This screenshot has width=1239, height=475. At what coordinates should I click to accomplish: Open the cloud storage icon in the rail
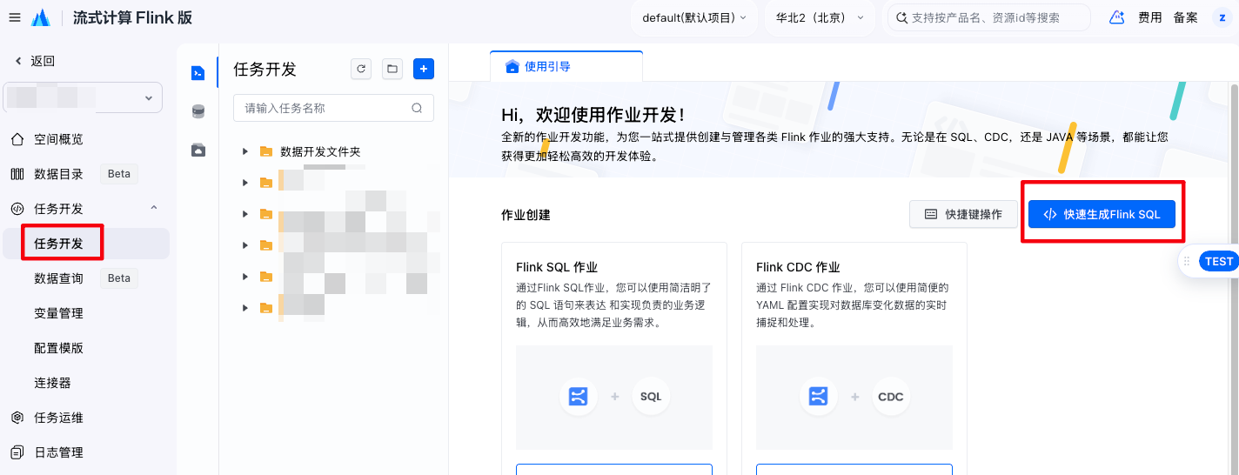(x=198, y=150)
